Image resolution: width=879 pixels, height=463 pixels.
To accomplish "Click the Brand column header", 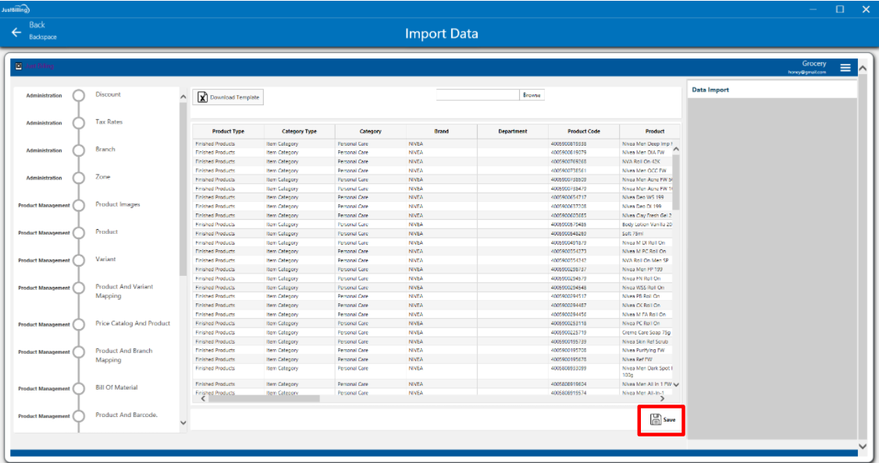I will (x=441, y=132).
